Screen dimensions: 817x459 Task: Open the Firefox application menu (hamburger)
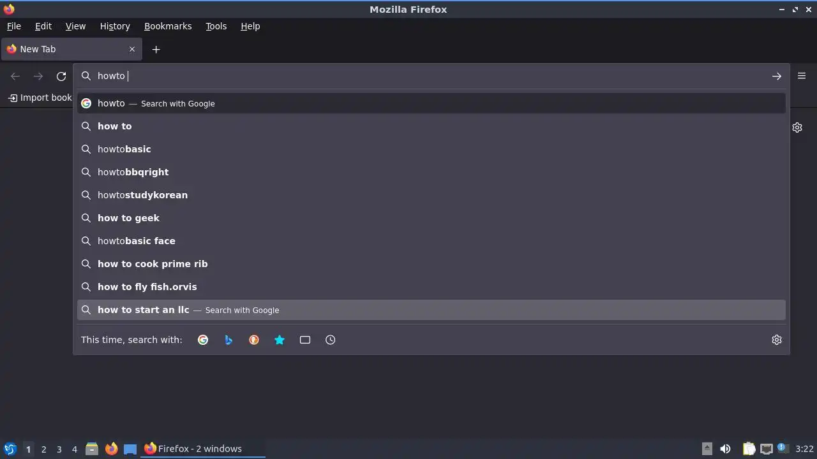(x=802, y=76)
